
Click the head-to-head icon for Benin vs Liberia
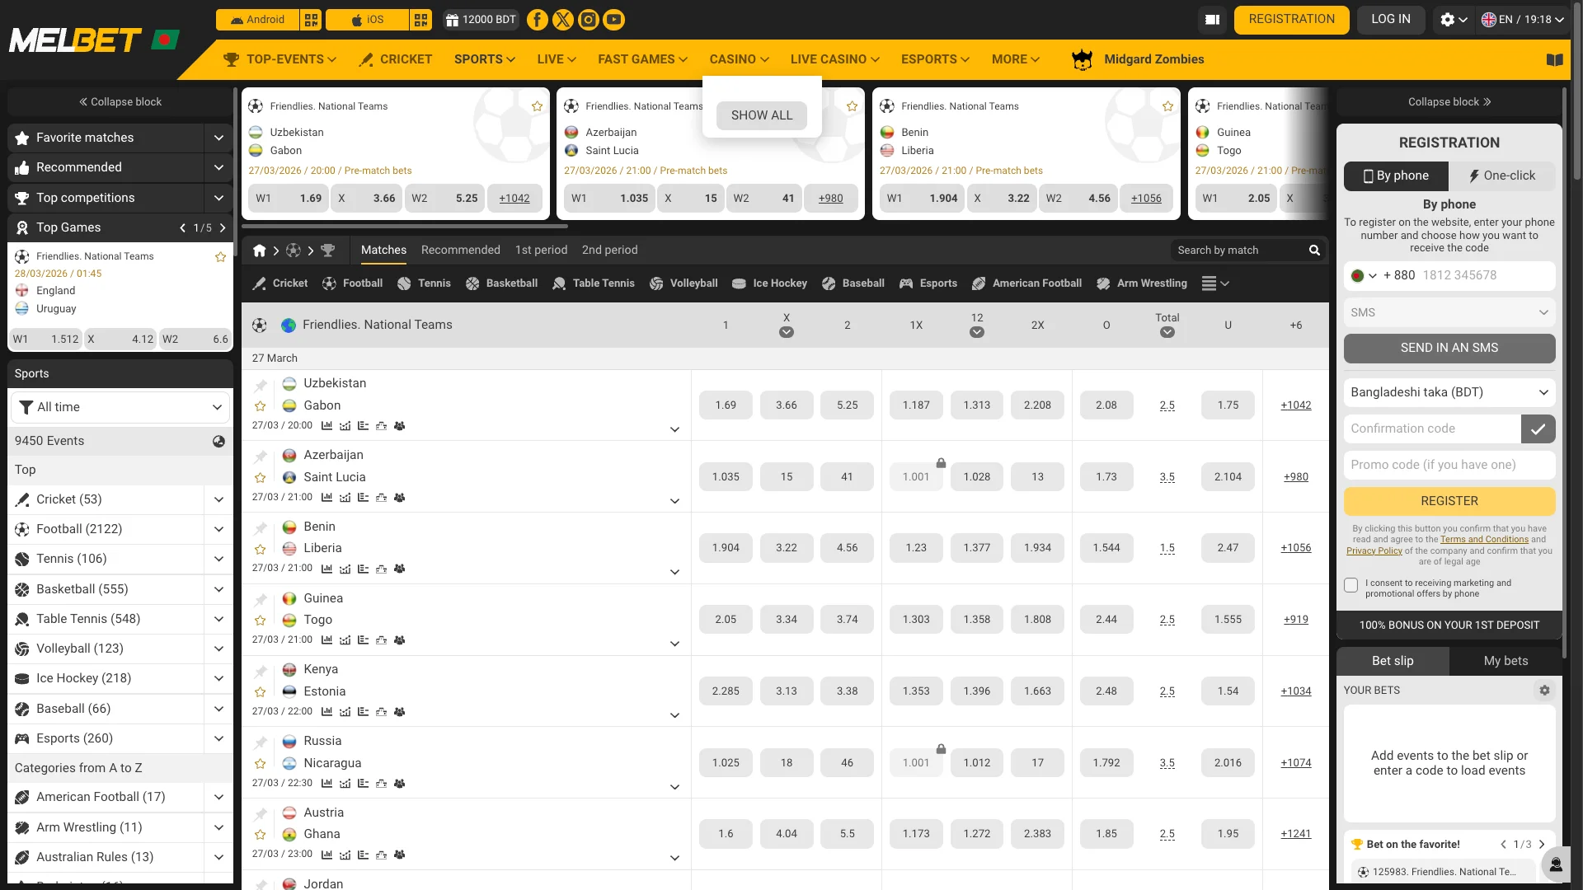[400, 569]
